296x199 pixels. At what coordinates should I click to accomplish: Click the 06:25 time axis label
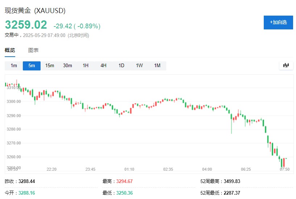246,169
